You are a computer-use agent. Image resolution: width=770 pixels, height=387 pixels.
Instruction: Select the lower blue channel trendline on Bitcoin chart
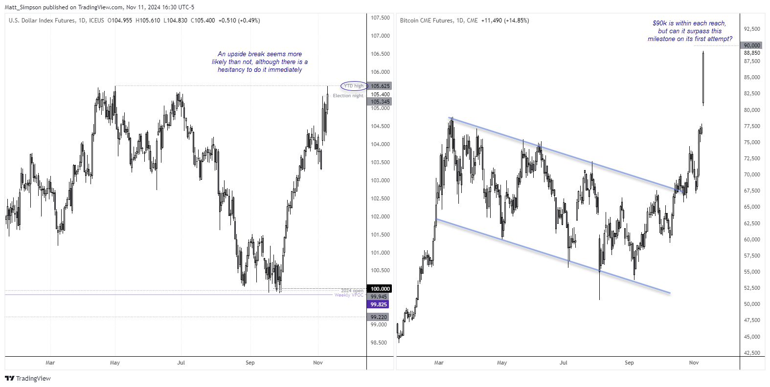(553, 256)
